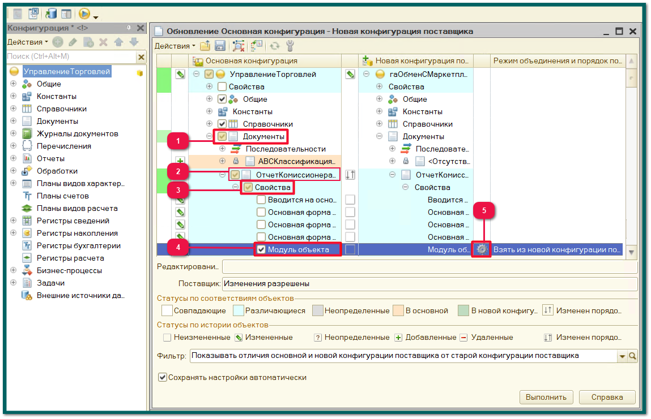This screenshot has height=419, width=651.
Task: Select Перечисления in the Конфигурация tree
Action: (x=64, y=146)
